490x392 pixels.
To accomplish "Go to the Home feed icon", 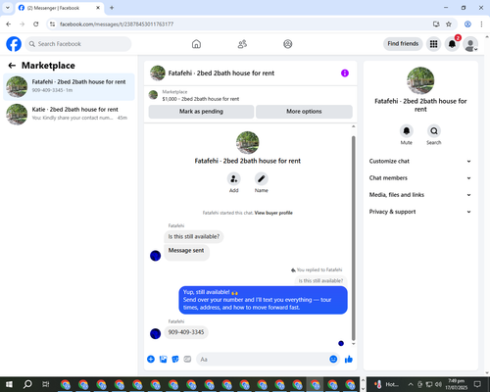I will pyautogui.click(x=196, y=44).
